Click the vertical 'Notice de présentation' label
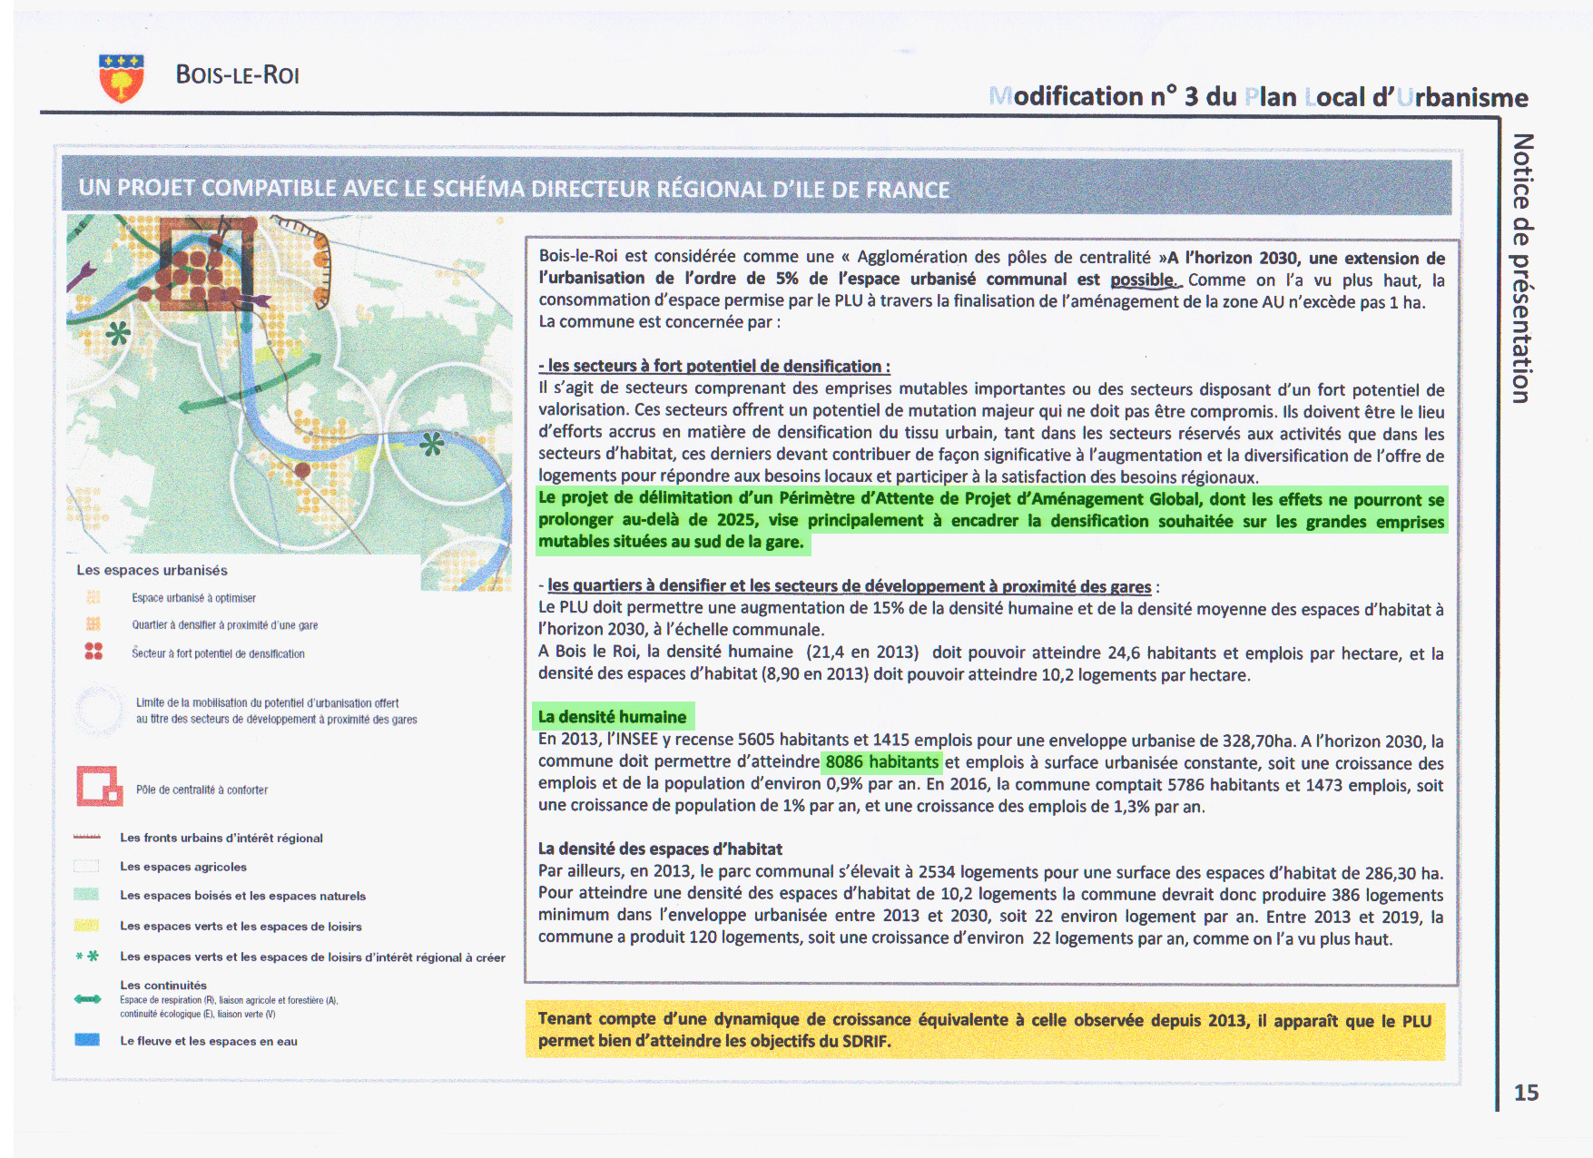Viewport: 1593px width, 1158px height. point(1522,268)
